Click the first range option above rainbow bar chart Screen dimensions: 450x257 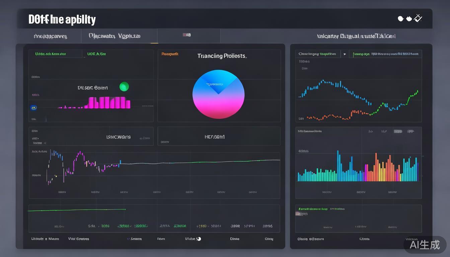coord(371,132)
